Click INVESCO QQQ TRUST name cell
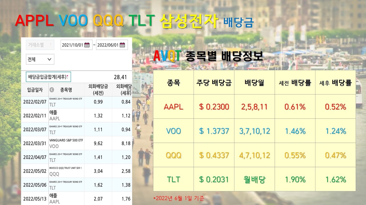 coord(66,171)
